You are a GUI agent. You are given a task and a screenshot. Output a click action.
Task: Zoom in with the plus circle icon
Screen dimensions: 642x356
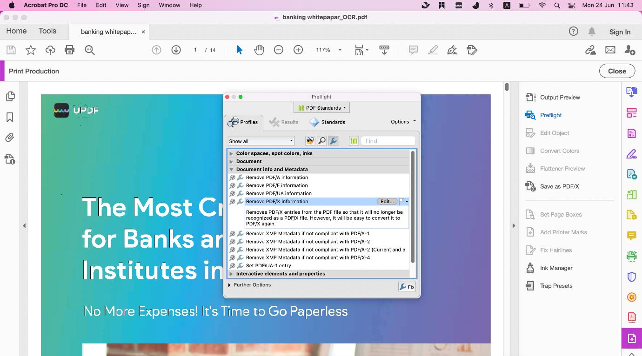[298, 50]
